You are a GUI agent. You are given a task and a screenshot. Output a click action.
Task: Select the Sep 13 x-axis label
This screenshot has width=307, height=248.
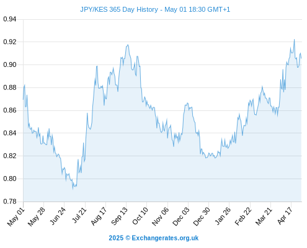tap(119, 216)
